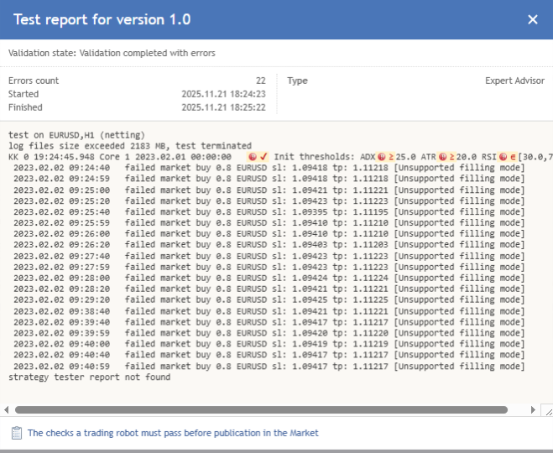Click the 'log files size exceeded' line
Image resolution: width=553 pixels, height=453 pixels.
point(130,146)
